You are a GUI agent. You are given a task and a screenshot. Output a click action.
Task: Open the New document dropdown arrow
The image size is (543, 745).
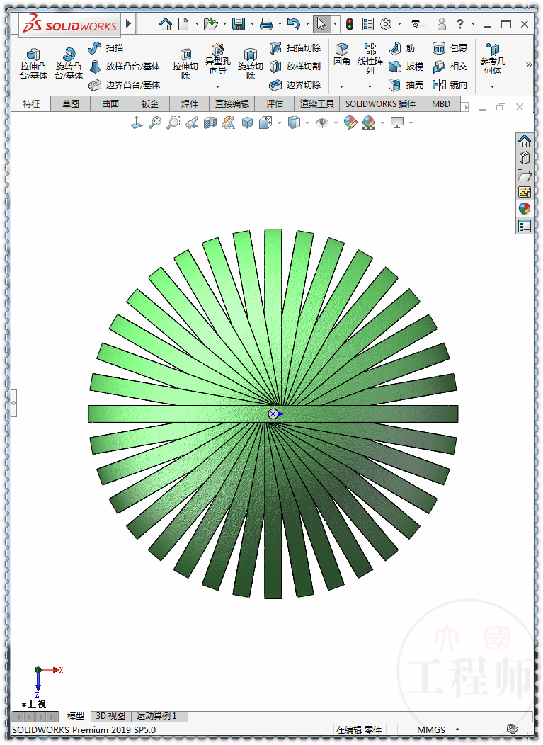(x=197, y=24)
